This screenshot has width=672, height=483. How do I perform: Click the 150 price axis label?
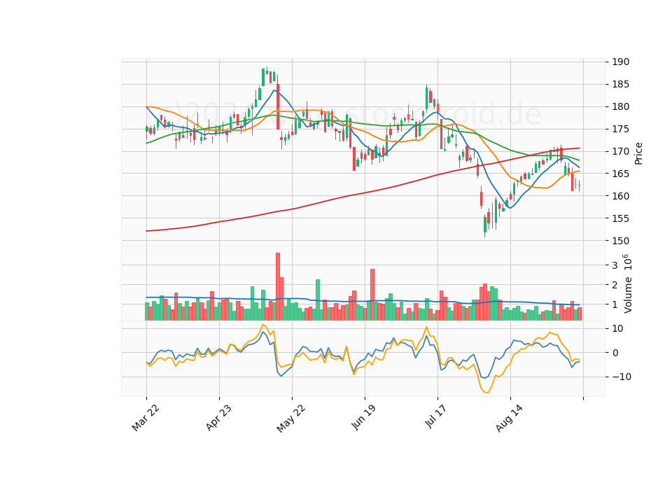coord(621,241)
